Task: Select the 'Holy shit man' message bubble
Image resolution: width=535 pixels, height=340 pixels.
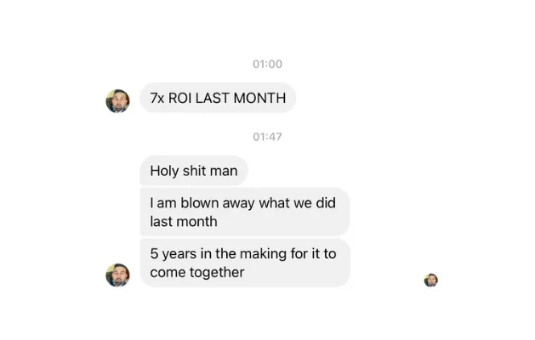Action: coord(194,171)
